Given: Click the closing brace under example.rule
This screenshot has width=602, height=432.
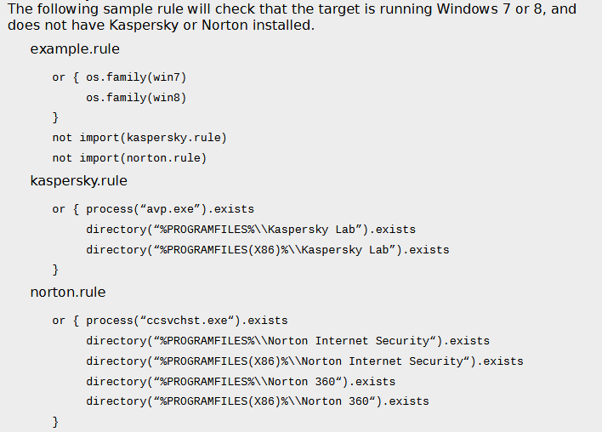Looking at the screenshot, I should [55, 117].
